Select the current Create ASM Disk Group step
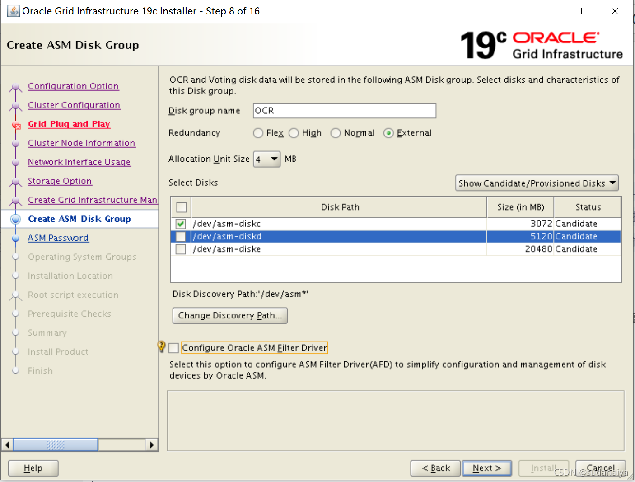 tap(79, 219)
